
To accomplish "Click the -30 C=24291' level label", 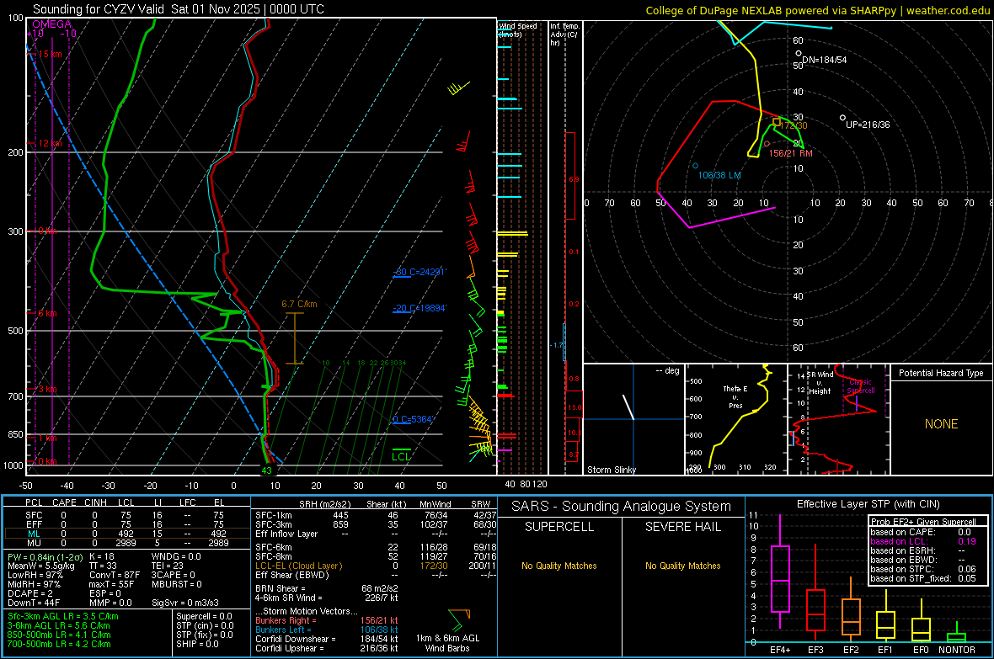I will coord(420,272).
